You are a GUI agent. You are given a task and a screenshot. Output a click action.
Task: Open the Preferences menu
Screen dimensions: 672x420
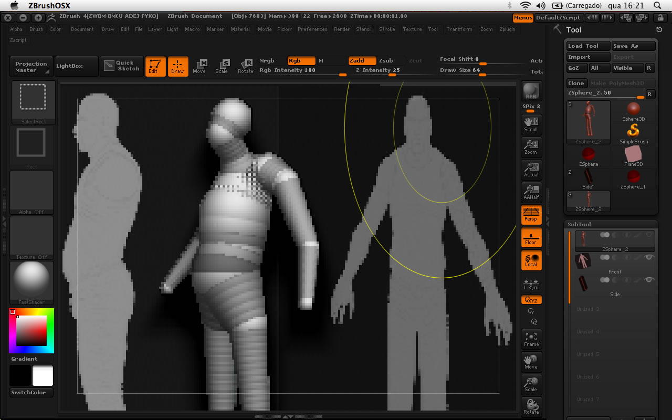[x=312, y=29]
